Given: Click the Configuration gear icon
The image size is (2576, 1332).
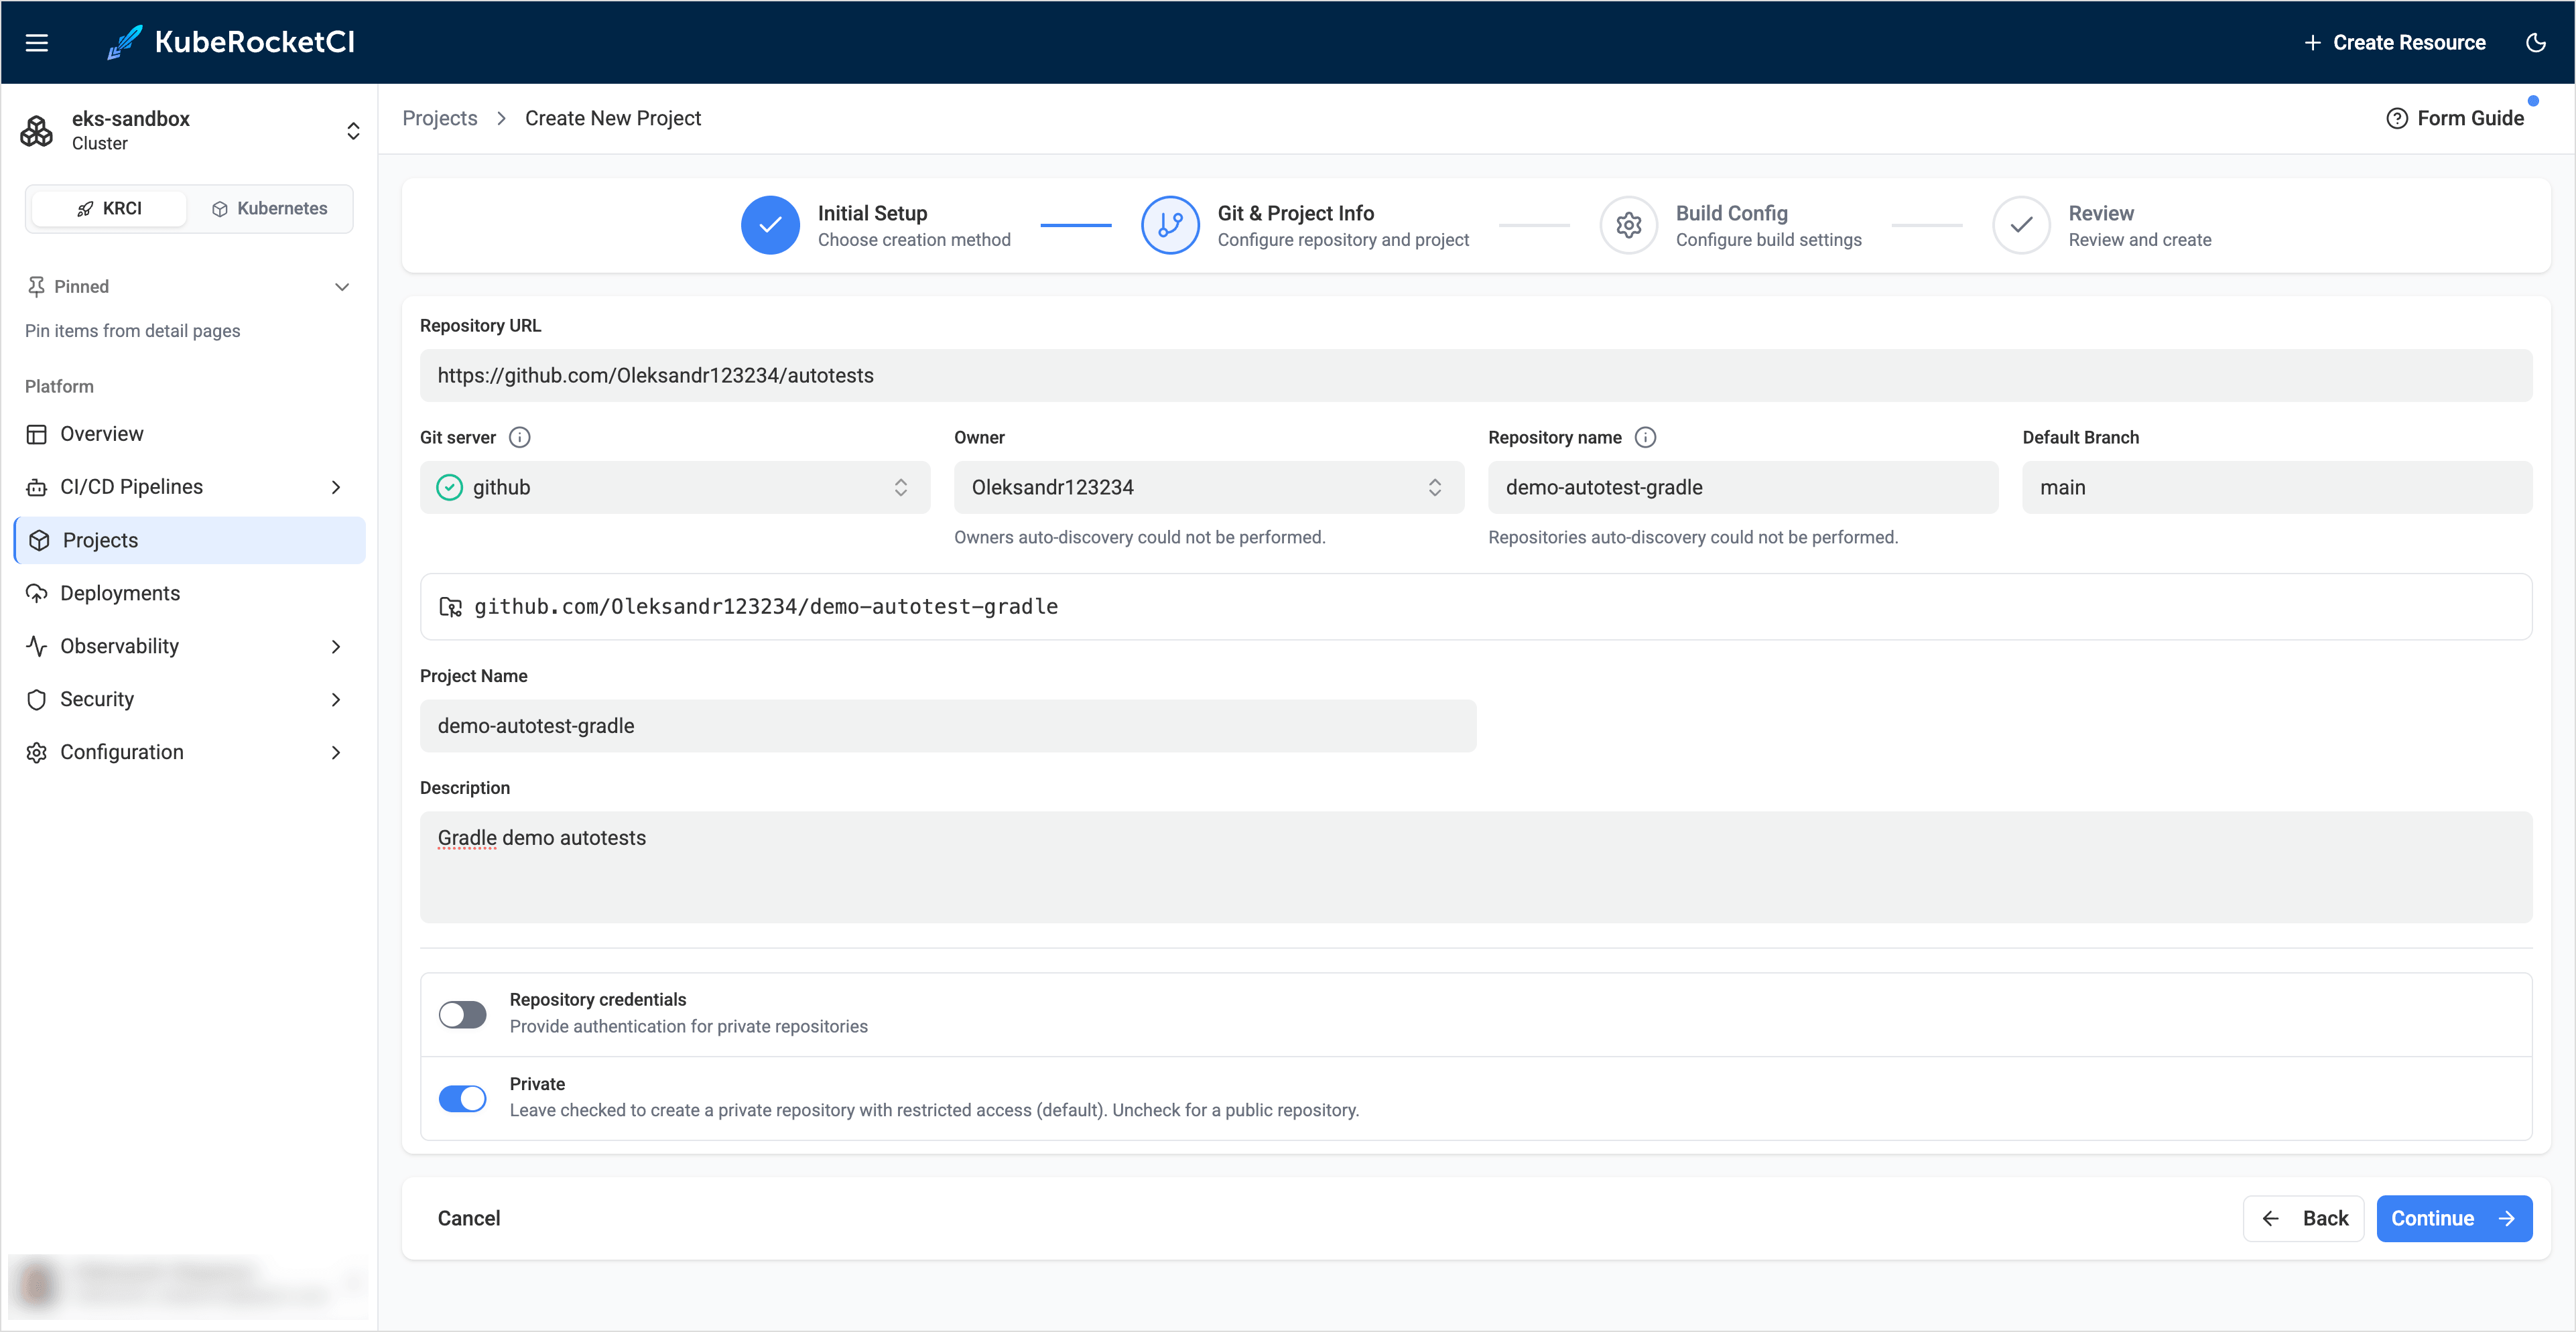Looking at the screenshot, I should tap(37, 752).
